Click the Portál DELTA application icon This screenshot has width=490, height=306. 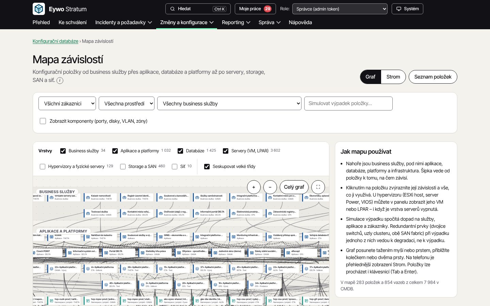[x=106, y=253]
